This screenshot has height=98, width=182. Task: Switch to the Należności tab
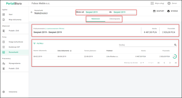96,19
